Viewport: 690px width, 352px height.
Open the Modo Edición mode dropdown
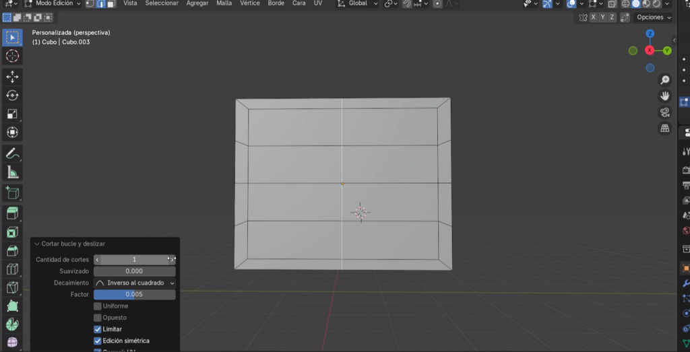coord(53,3)
